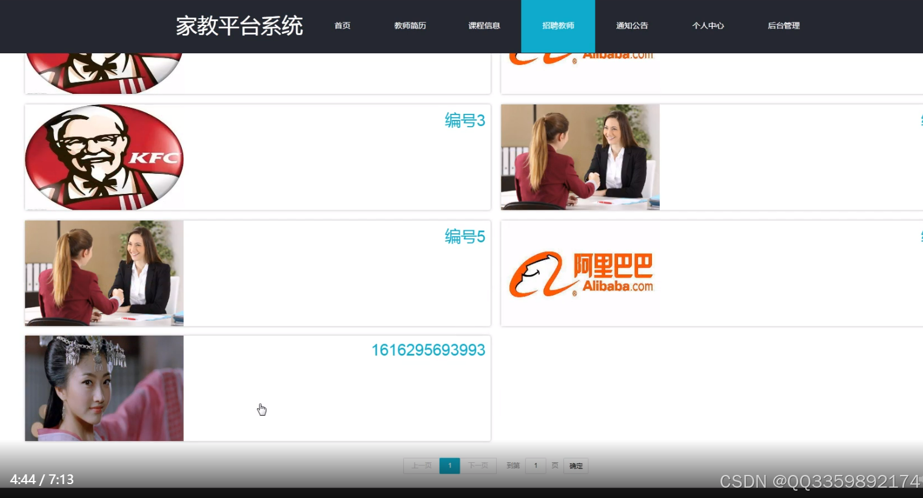The width and height of the screenshot is (923, 498).
Task: Open the full KFC logo thumbnail in the 编号3 card
Action: click(104, 158)
